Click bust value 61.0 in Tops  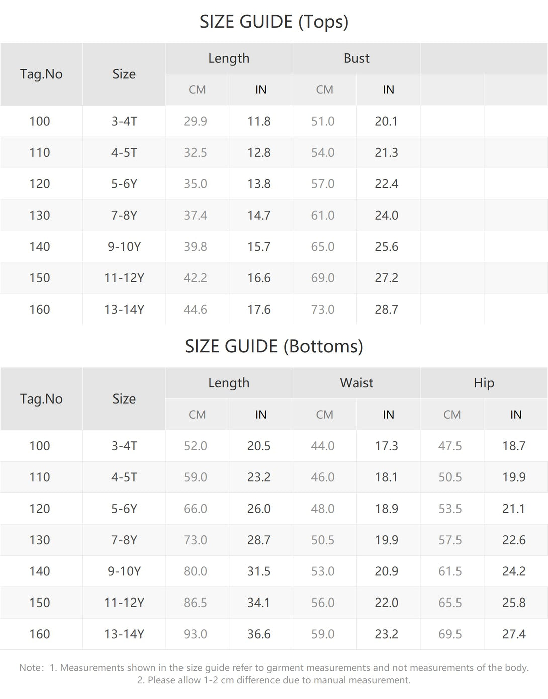tap(322, 215)
